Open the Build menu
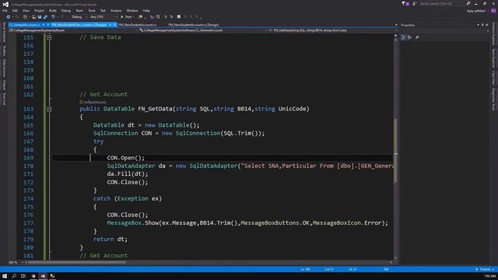Viewport: 498px width, 280px height. pos(53,10)
